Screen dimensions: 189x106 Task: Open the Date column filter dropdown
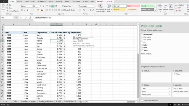click(35, 33)
